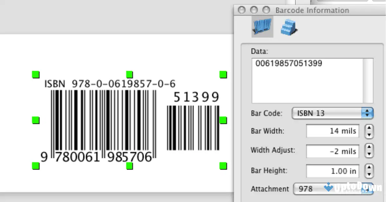Select the top-left green selection handle
Image resolution: width=386 pixels, height=202 pixels.
[x=35, y=74]
